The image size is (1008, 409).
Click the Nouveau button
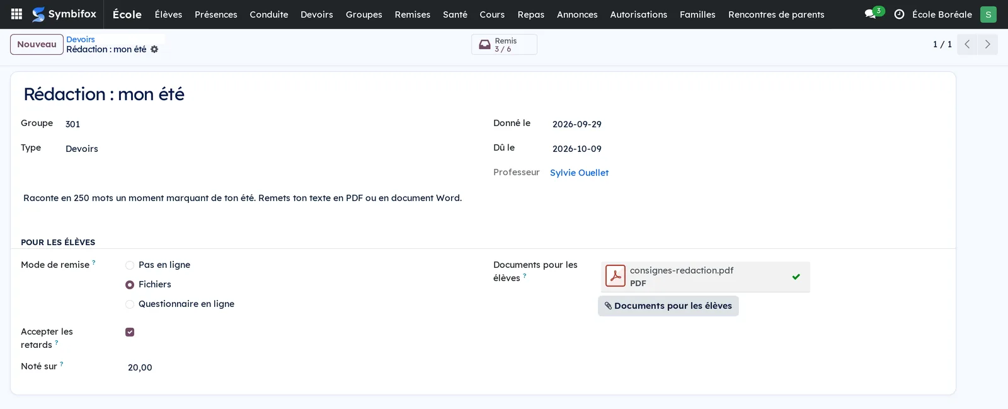pos(37,44)
